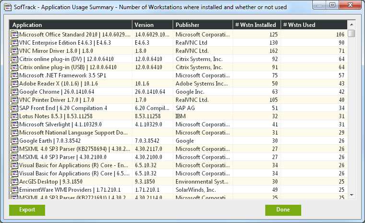Click the VNC Mirror Driver row icon

click(x=14, y=51)
